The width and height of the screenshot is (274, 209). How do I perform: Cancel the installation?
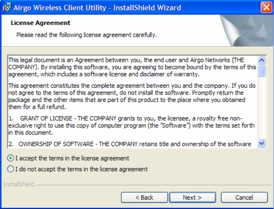(x=244, y=197)
